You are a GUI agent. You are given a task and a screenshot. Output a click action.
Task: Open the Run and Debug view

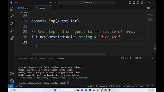point(12,31)
